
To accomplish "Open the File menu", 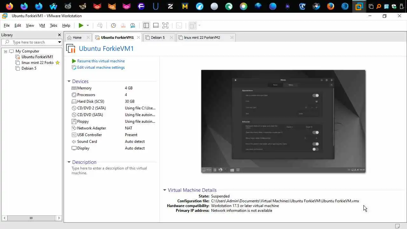I will (x=7, y=25).
